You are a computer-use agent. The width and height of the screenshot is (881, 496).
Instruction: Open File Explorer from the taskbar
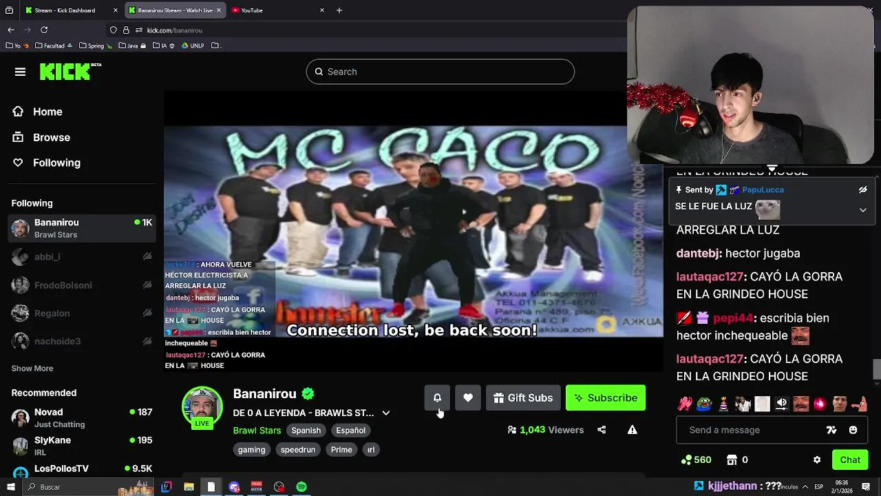pyautogui.click(x=189, y=487)
